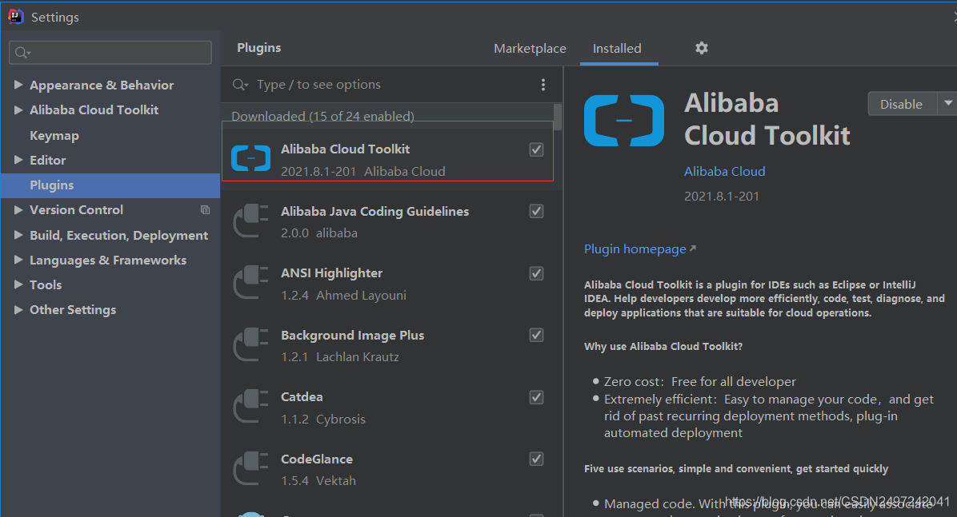957x517 pixels.
Task: Click the Alibaba Cloud Toolkit list icon
Action: [x=250, y=158]
